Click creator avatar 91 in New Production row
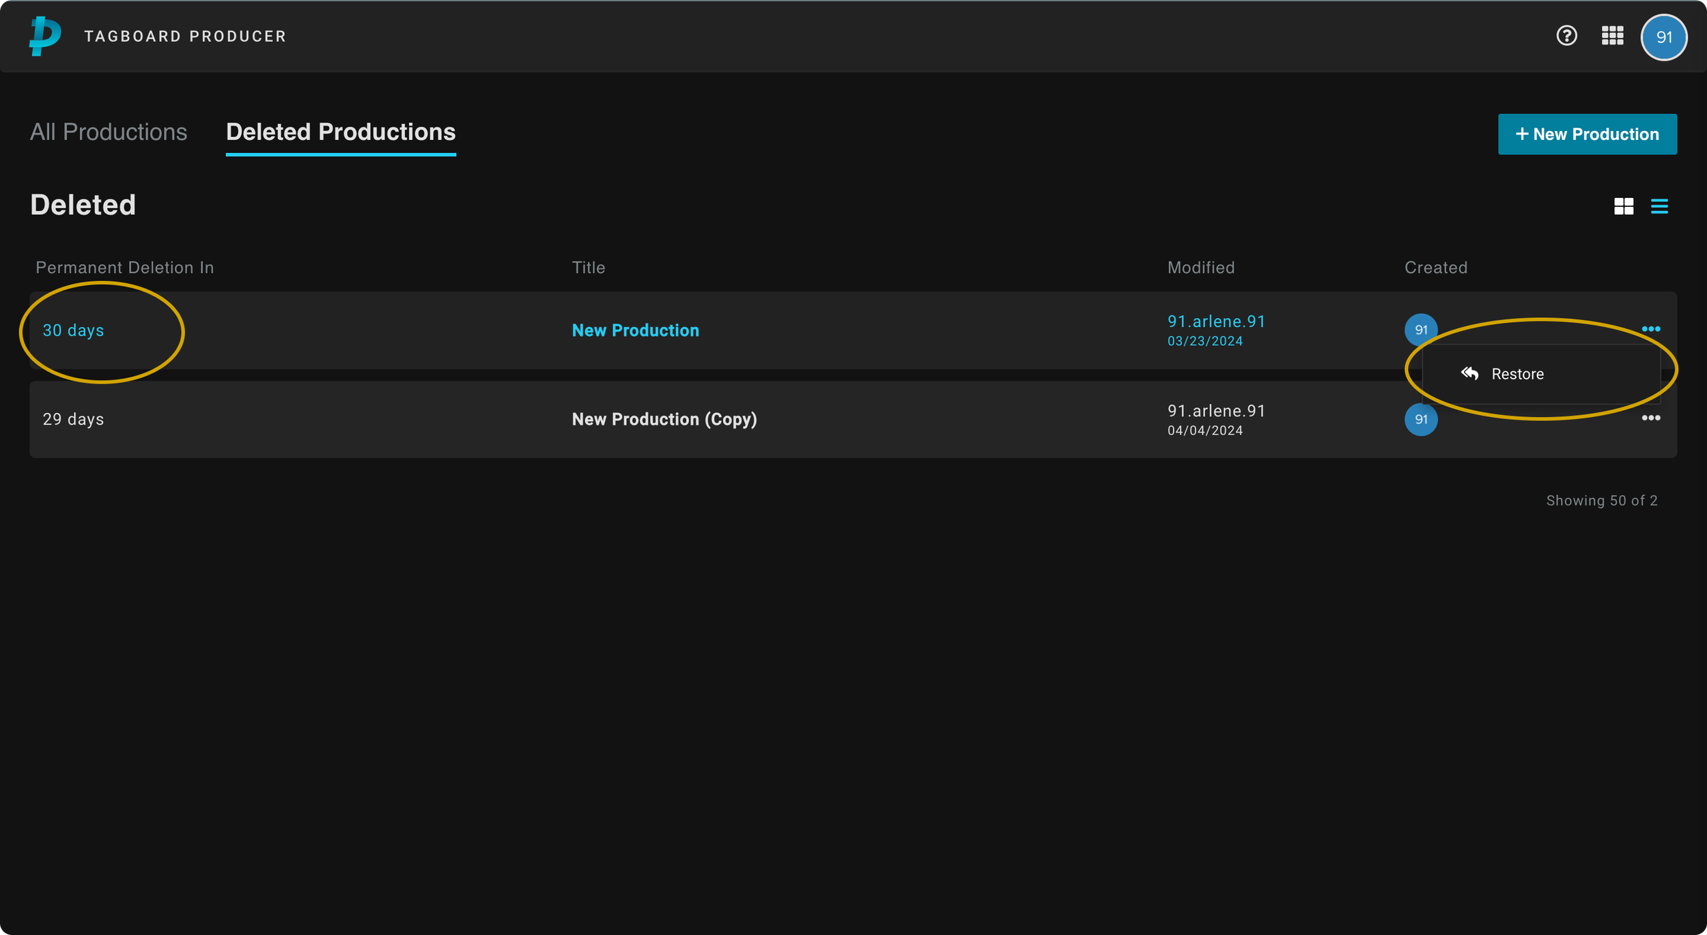Image resolution: width=1707 pixels, height=935 pixels. click(x=1421, y=330)
